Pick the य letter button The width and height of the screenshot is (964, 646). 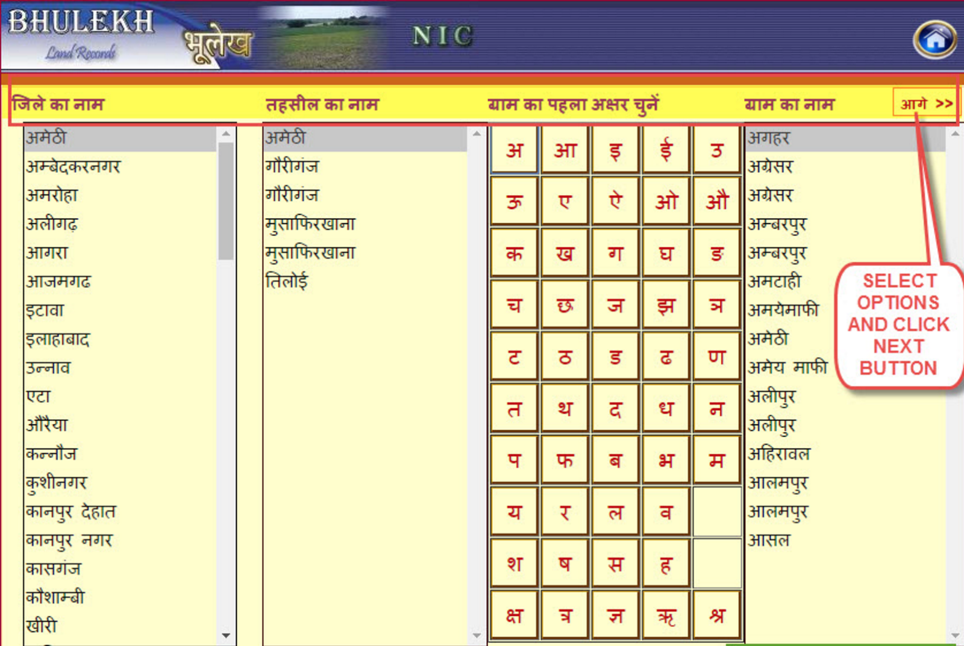[x=514, y=512]
